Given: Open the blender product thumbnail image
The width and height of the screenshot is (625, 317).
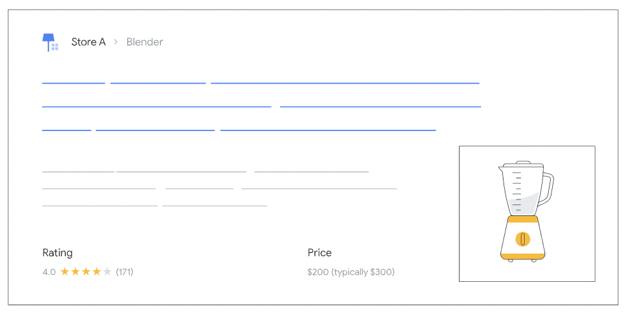Looking at the screenshot, I should click(x=527, y=213).
